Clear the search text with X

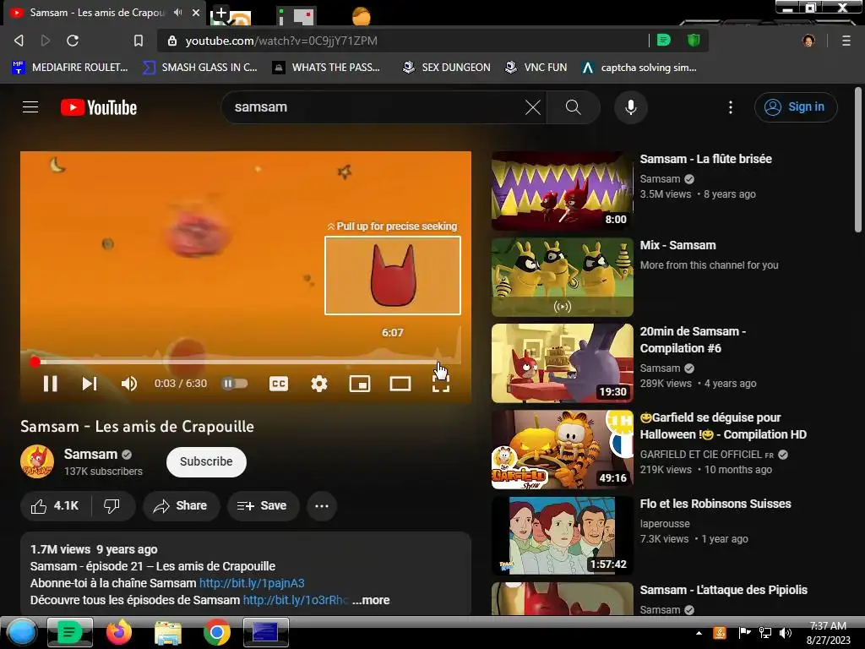pyautogui.click(x=533, y=107)
